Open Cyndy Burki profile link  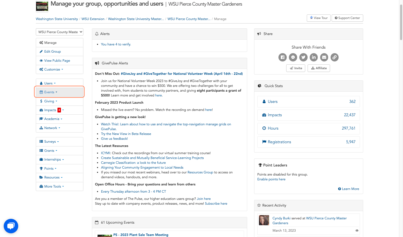(x=281, y=218)
